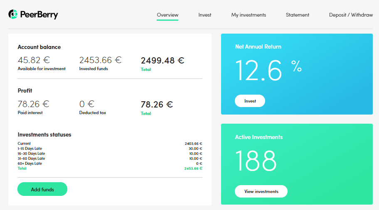Switch to the Statement tab
The height and width of the screenshot is (210, 379).
[x=297, y=15]
